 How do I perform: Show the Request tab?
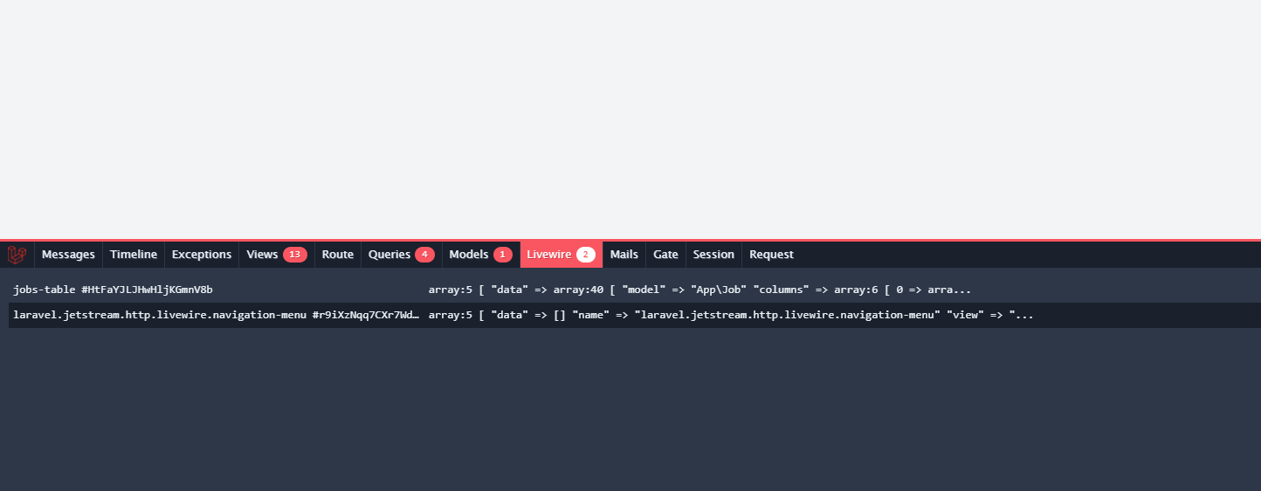coord(771,255)
